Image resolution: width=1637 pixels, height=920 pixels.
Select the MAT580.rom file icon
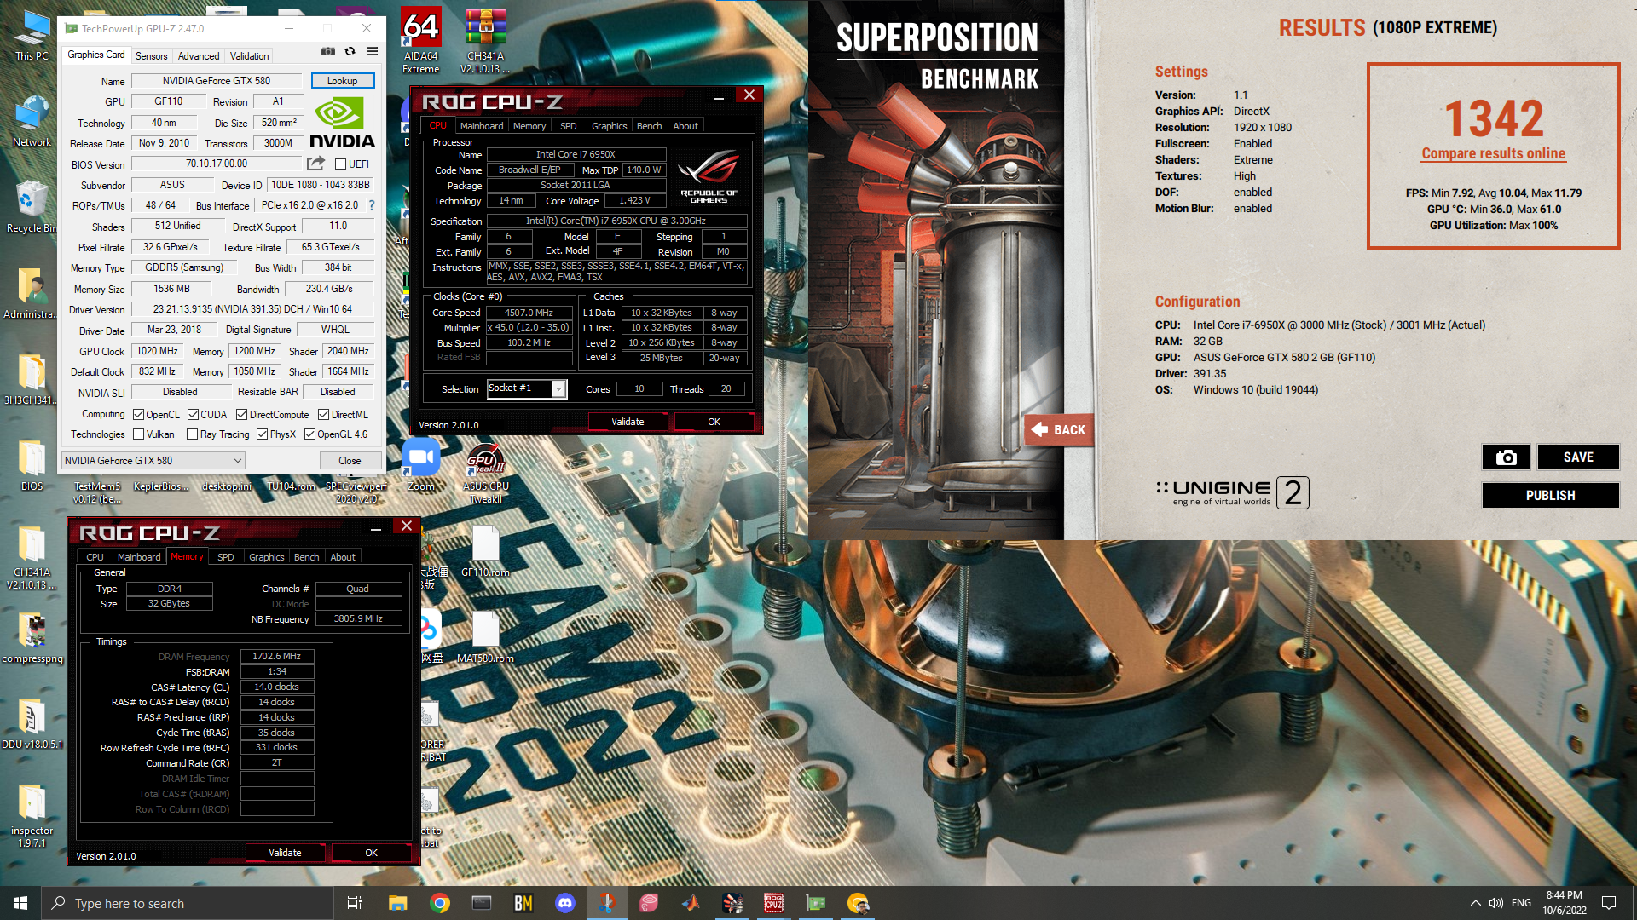pos(485,637)
